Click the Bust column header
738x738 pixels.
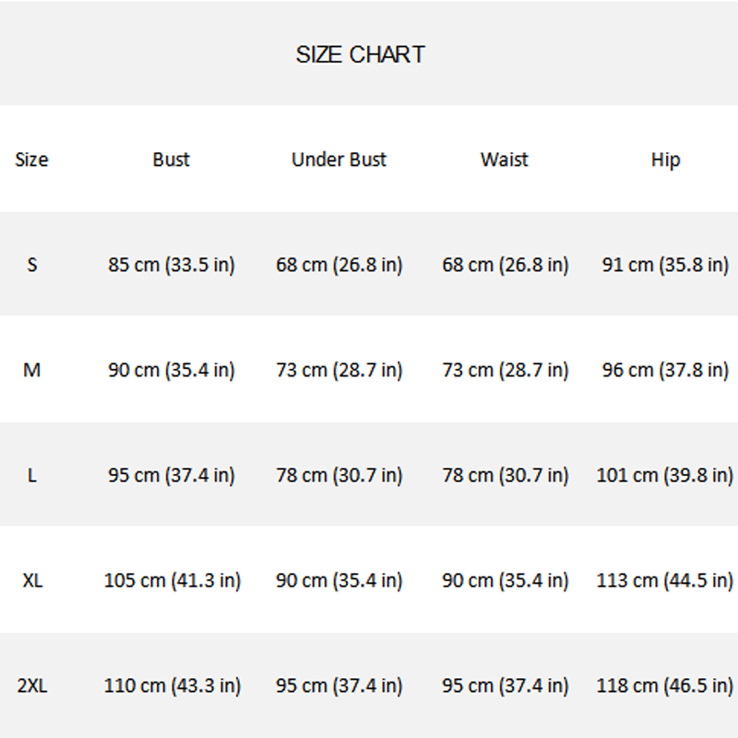click(x=171, y=160)
